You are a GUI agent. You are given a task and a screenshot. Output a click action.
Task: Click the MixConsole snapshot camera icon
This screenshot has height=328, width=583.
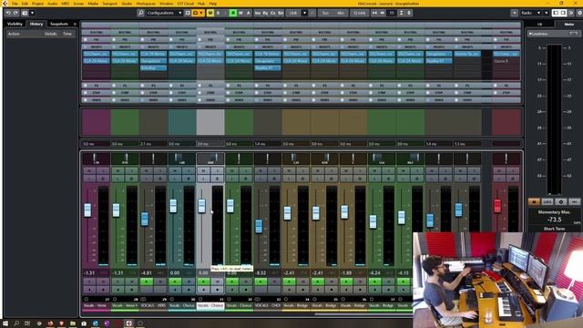pyautogui.click(x=25, y=13)
